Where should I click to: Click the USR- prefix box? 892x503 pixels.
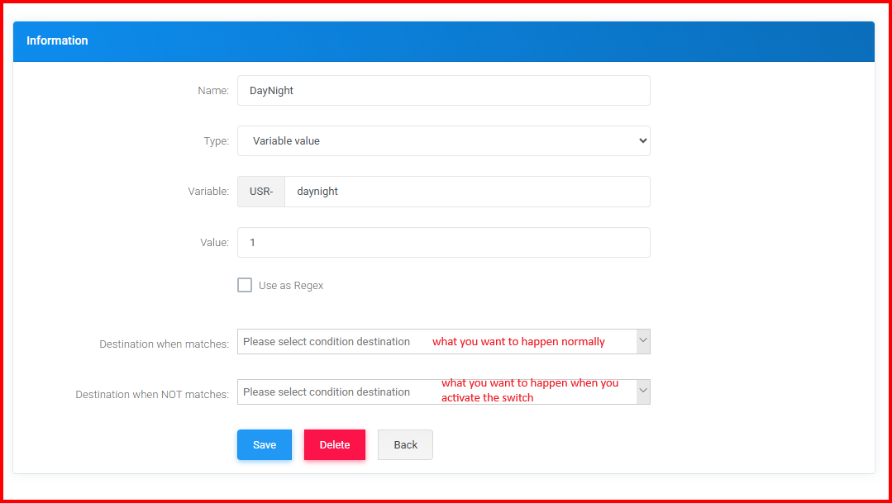(x=261, y=192)
